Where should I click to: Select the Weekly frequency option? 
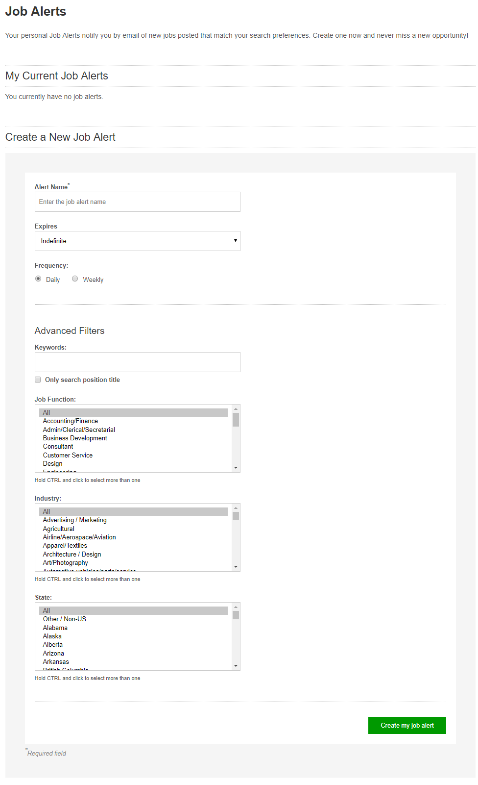pos(75,279)
